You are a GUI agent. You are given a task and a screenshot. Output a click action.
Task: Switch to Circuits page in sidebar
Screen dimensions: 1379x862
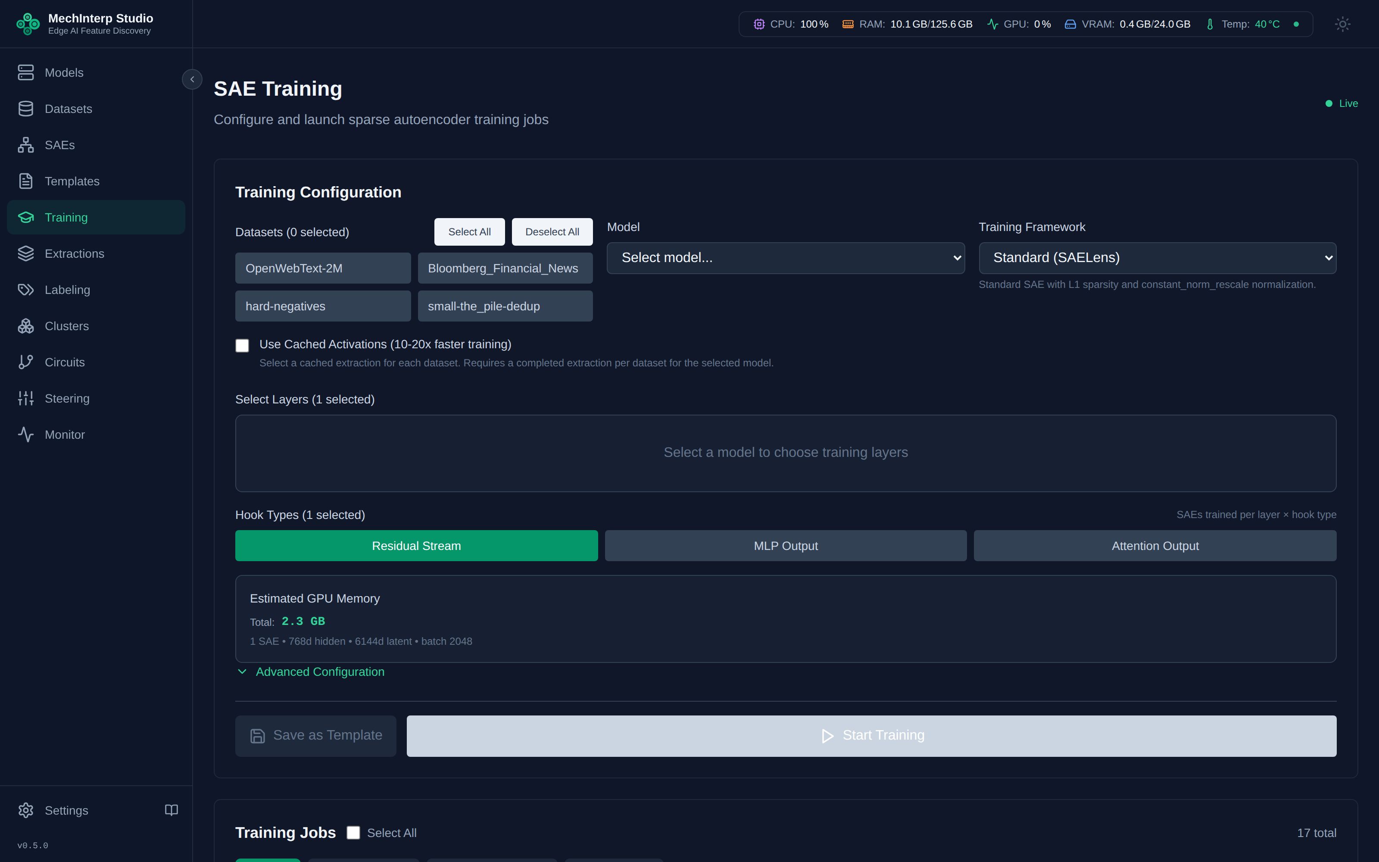point(96,362)
